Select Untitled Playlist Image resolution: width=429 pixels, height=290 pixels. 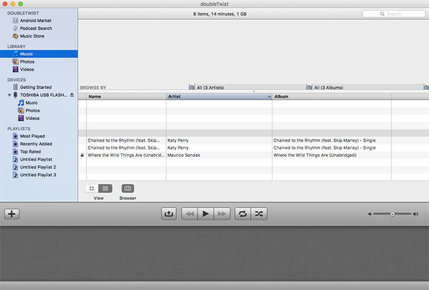click(36, 159)
